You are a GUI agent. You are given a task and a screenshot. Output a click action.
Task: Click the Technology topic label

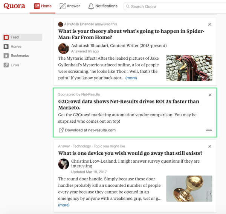point(82,146)
